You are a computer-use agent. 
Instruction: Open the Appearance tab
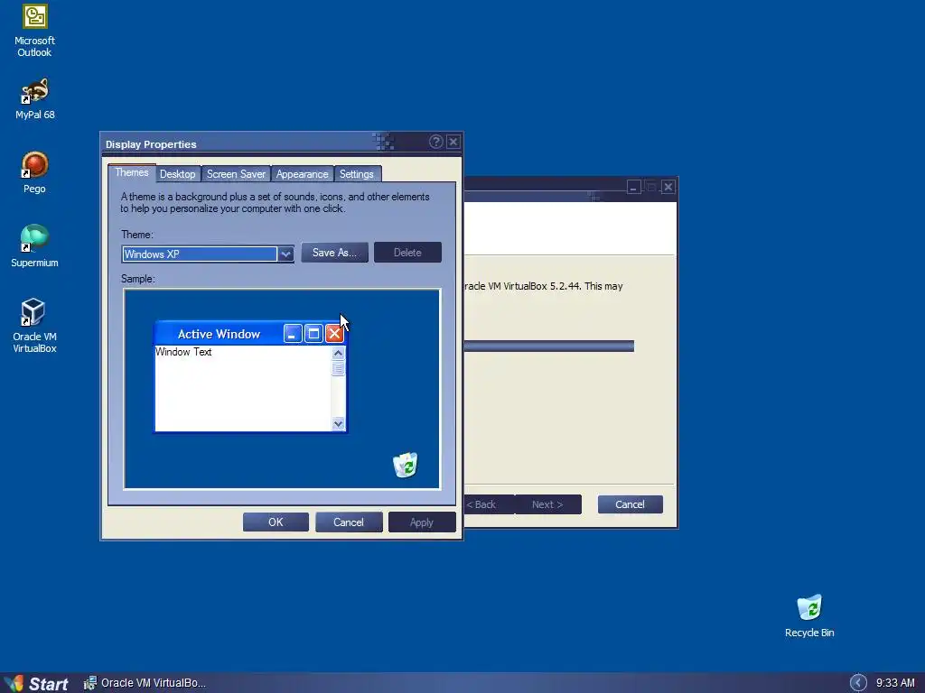coord(302,174)
